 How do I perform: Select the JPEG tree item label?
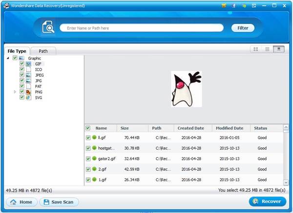click(40, 75)
